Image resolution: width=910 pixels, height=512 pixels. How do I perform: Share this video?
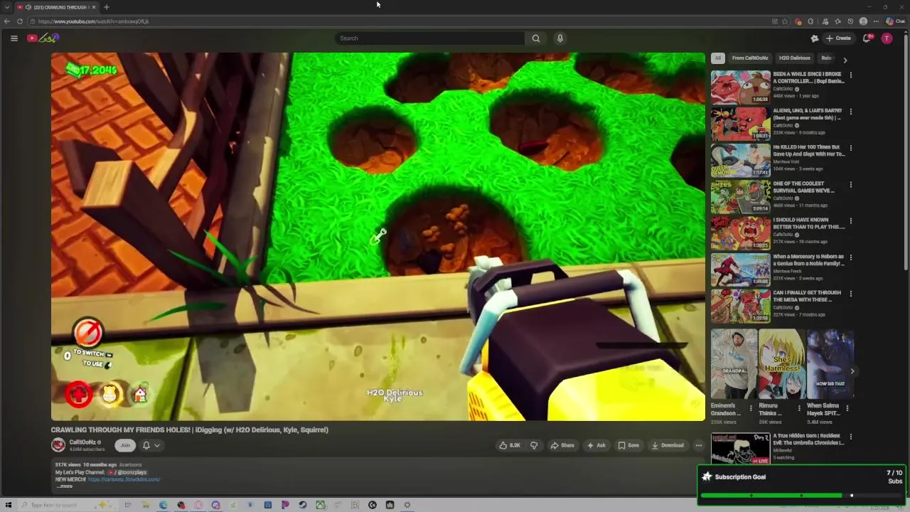click(562, 445)
